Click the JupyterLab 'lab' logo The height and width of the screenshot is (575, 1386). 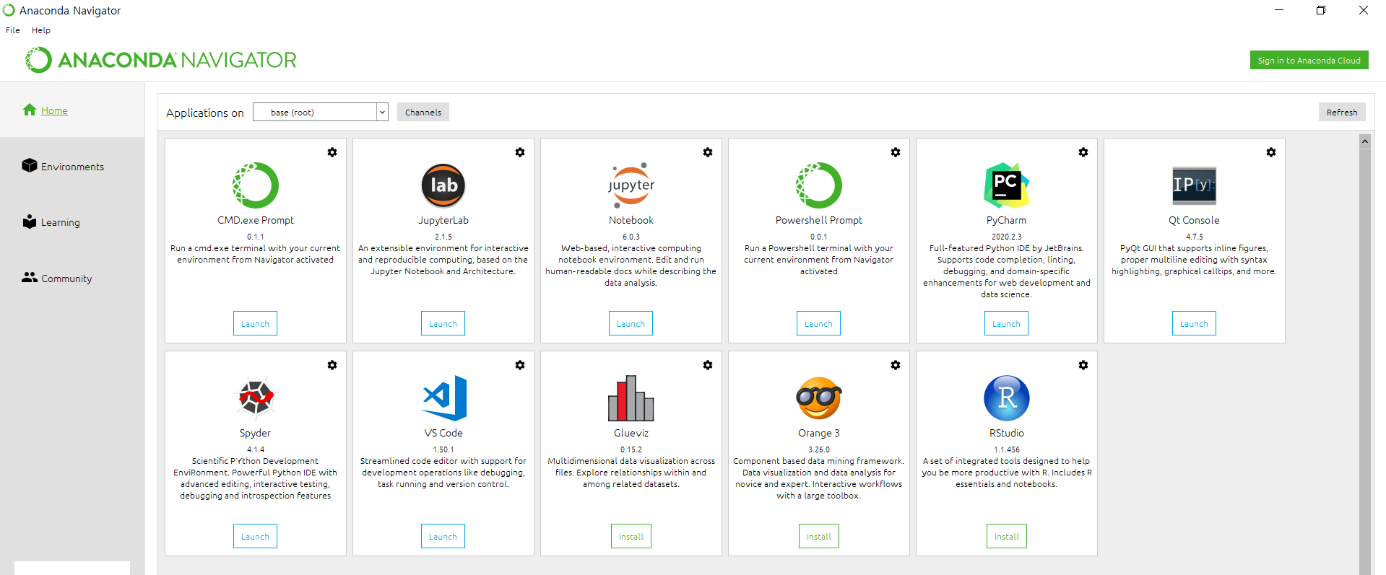click(x=443, y=185)
